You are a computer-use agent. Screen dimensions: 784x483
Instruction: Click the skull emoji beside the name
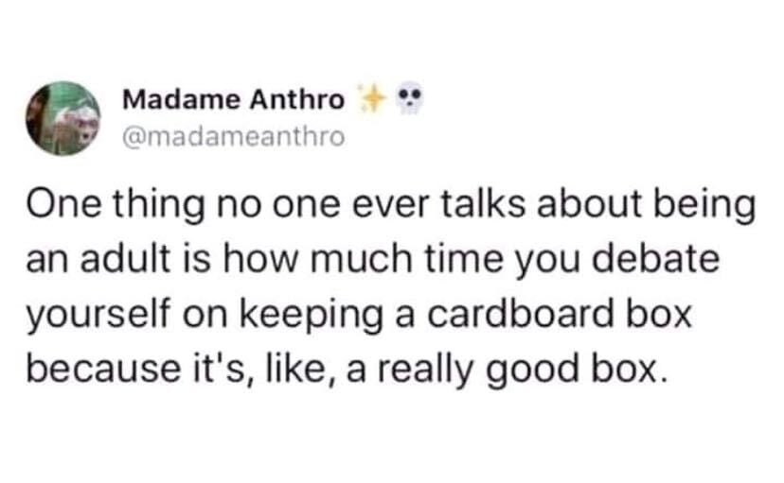[406, 98]
